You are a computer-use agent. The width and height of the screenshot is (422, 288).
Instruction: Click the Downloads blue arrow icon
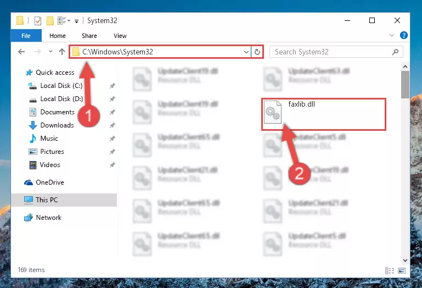click(x=33, y=125)
